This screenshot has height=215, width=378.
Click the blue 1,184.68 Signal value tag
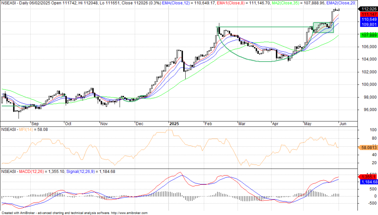368,182
